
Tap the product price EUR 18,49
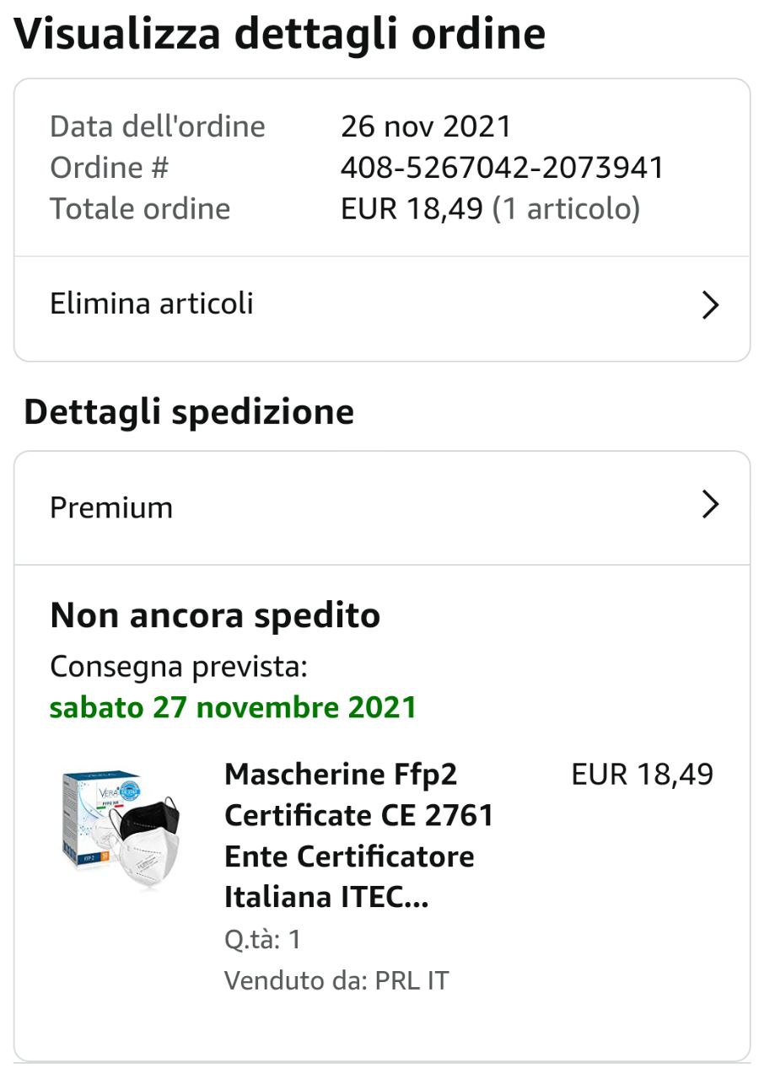click(643, 774)
